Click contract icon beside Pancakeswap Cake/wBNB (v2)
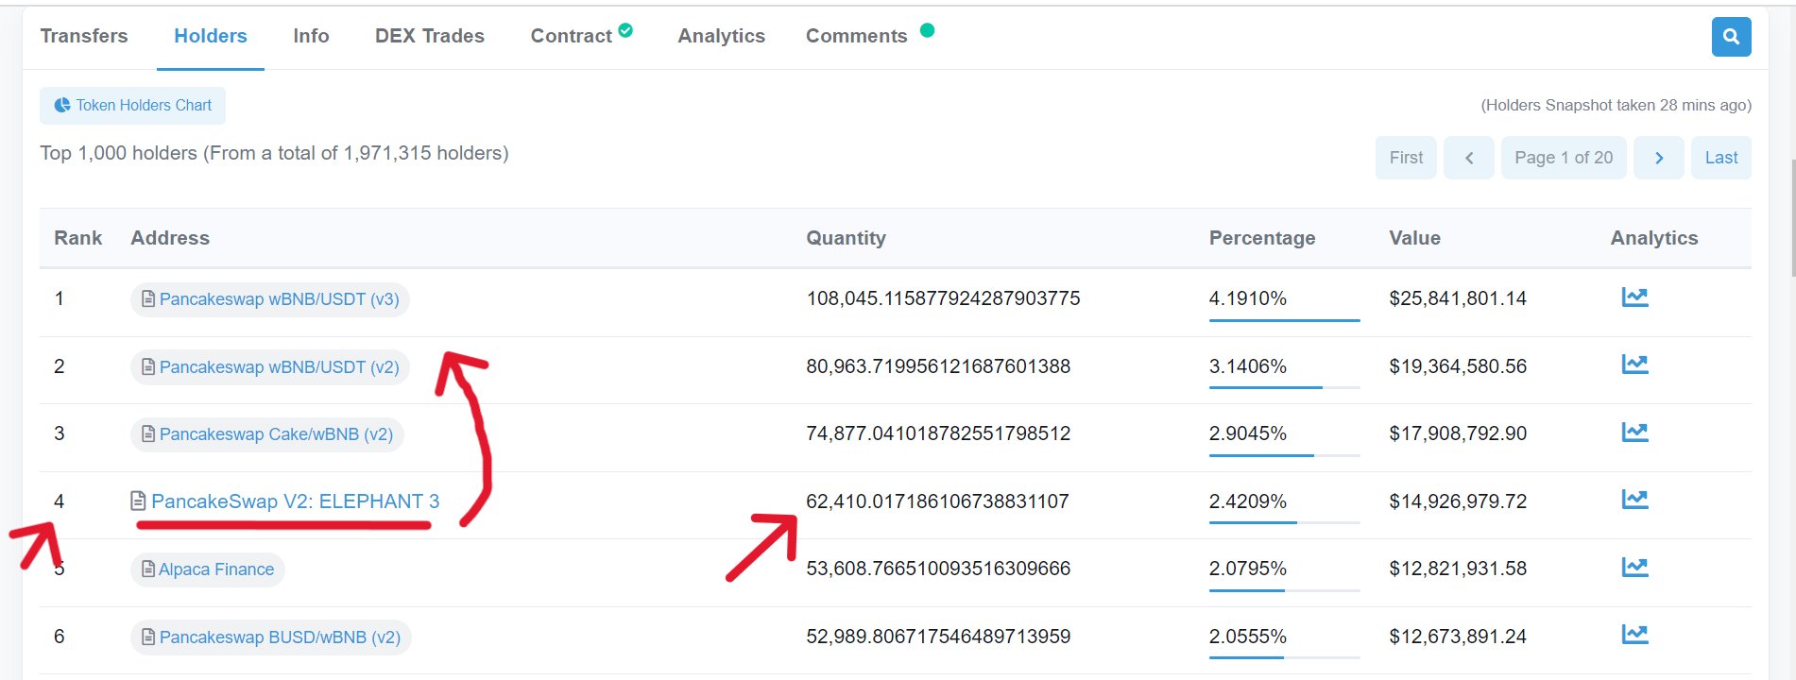Screen dimensions: 1796x680 point(148,434)
